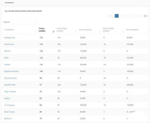Image resolution: width=150 pixels, height=123 pixels.
Task: Go to Previous page of results
Action: pyautogui.click(x=110, y=16)
